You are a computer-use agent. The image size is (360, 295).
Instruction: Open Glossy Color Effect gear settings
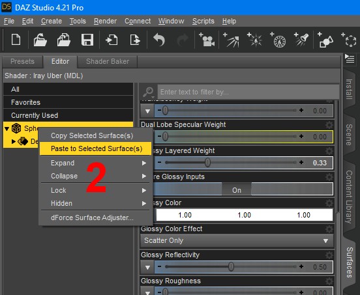point(329,229)
